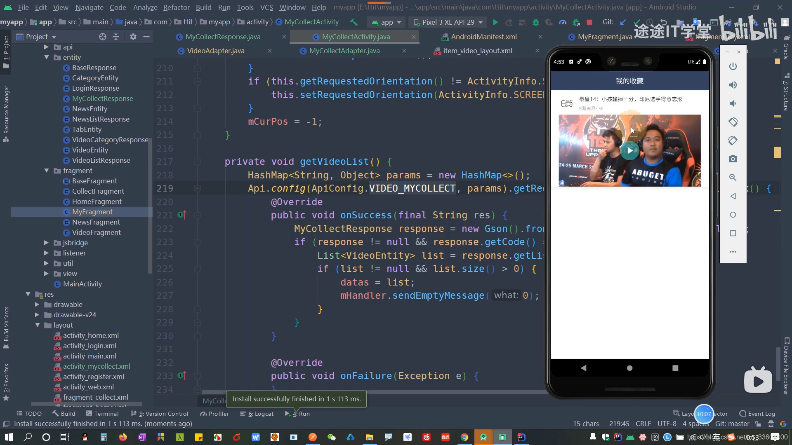Expand the jsbridge folder
The width and height of the screenshot is (792, 445).
pos(46,243)
